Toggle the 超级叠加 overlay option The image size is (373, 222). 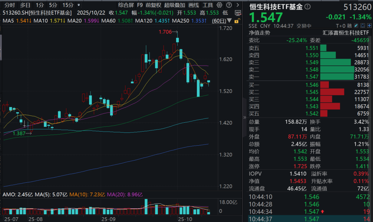pyautogui.click(x=174, y=5)
